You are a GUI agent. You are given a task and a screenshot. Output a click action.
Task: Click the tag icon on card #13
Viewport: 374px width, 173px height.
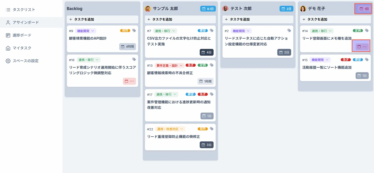tap(212, 65)
